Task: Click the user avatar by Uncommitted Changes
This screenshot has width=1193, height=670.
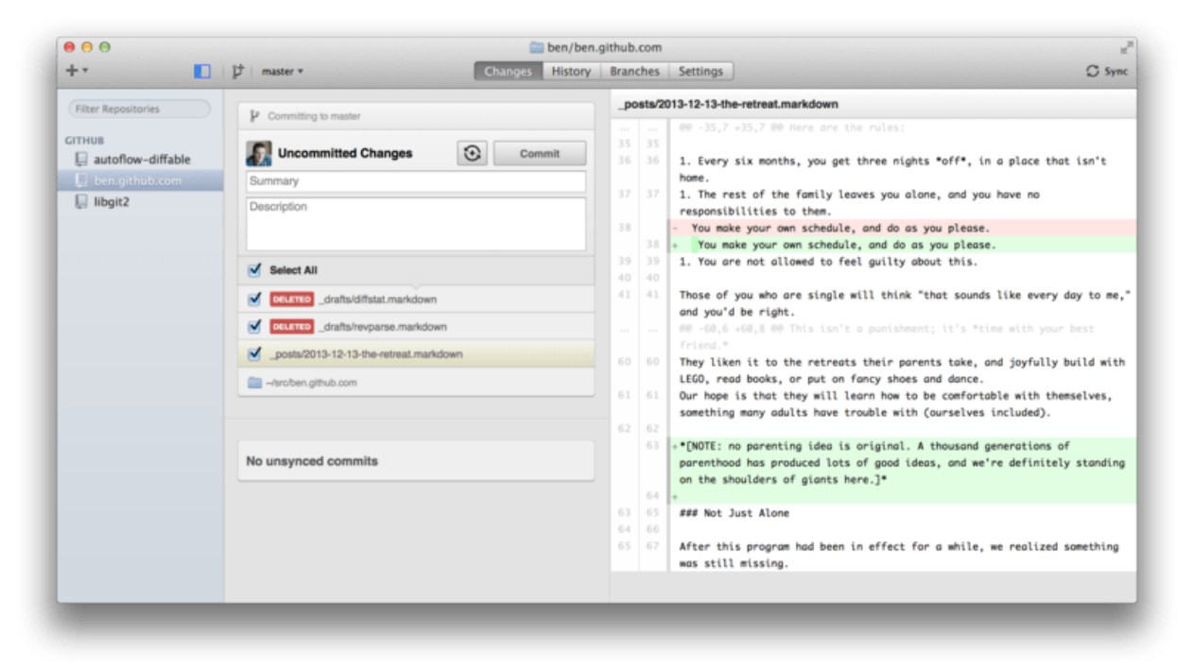Action: (x=258, y=153)
